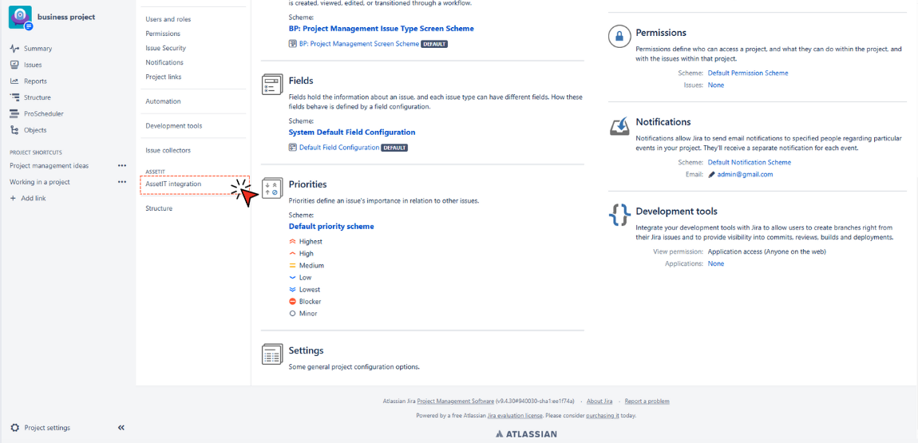This screenshot has height=443, width=918.
Task: Open System Default Field Configuration link
Action: (x=351, y=133)
